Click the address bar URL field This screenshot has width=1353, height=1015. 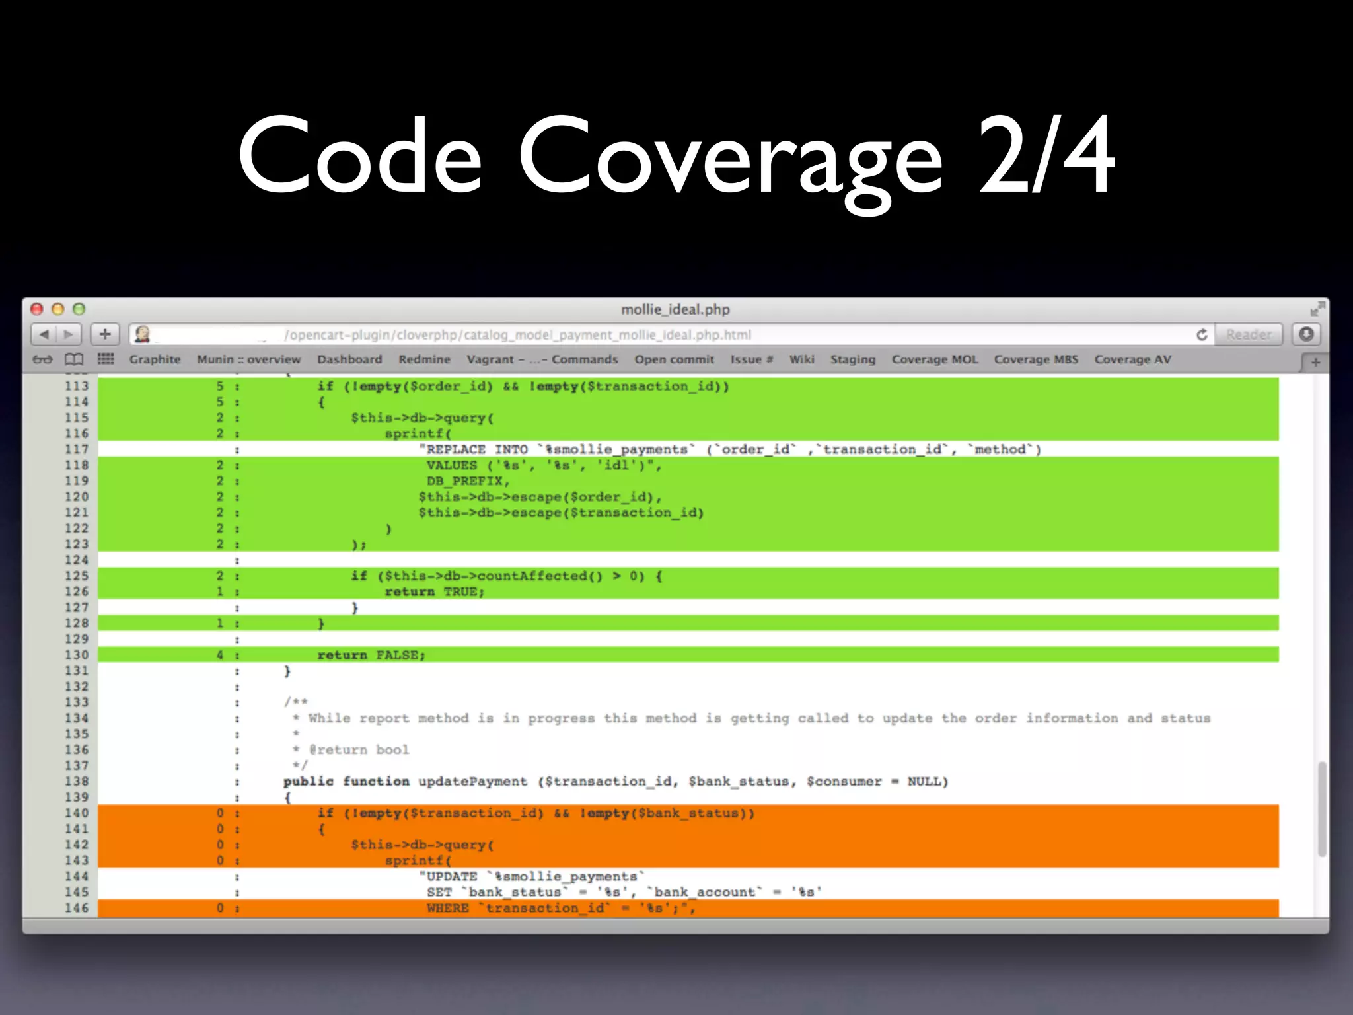[x=672, y=335]
